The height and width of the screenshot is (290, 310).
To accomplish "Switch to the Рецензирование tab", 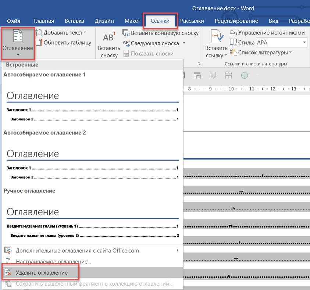I will click(x=236, y=21).
